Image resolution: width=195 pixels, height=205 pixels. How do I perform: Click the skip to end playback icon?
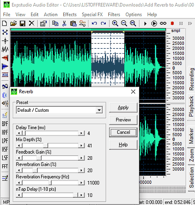click(x=190, y=23)
